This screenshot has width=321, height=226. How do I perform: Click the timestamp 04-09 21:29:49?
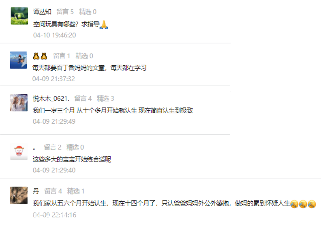[54, 121]
